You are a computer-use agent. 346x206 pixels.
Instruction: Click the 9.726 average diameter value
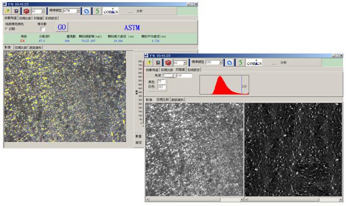pyautogui.click(x=155, y=41)
